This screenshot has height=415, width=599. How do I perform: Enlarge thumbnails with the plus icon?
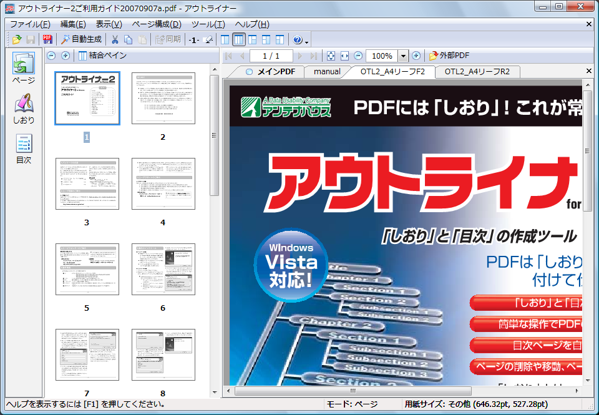(x=66, y=56)
